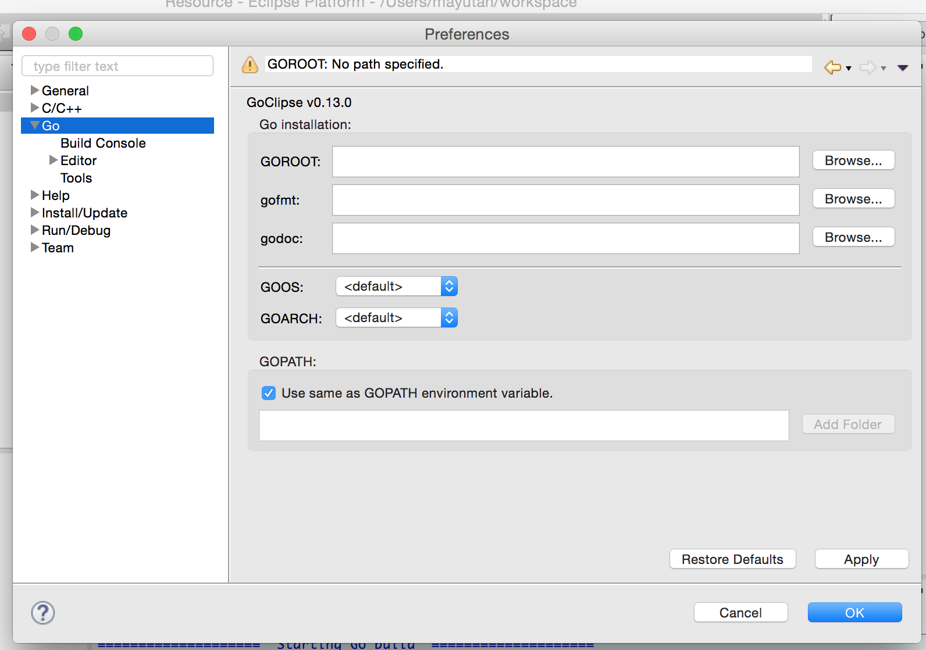Open the forward history dropdown arrow

click(x=884, y=69)
